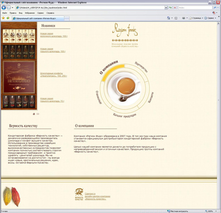Click the search magnifier icon
This screenshot has width=221, height=213.
coord(215,7)
